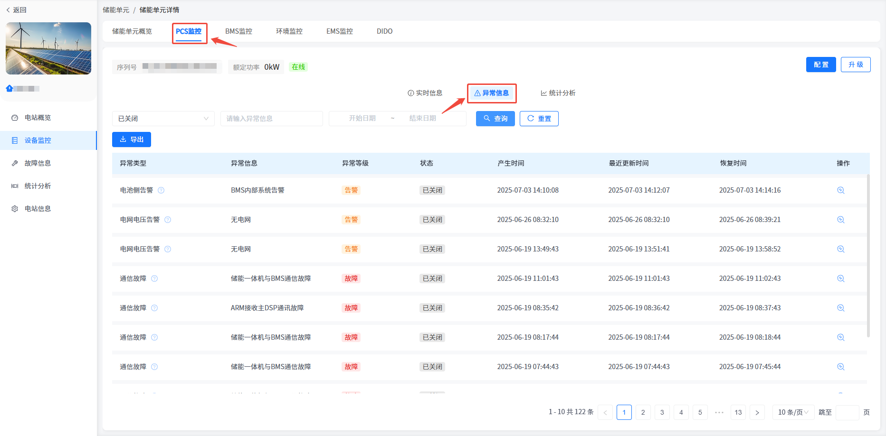Open the 10 条/页 page size selector
Screen dimensions: 886x436
click(793, 412)
